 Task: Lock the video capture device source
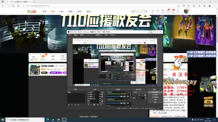pyautogui.click(x=102, y=99)
